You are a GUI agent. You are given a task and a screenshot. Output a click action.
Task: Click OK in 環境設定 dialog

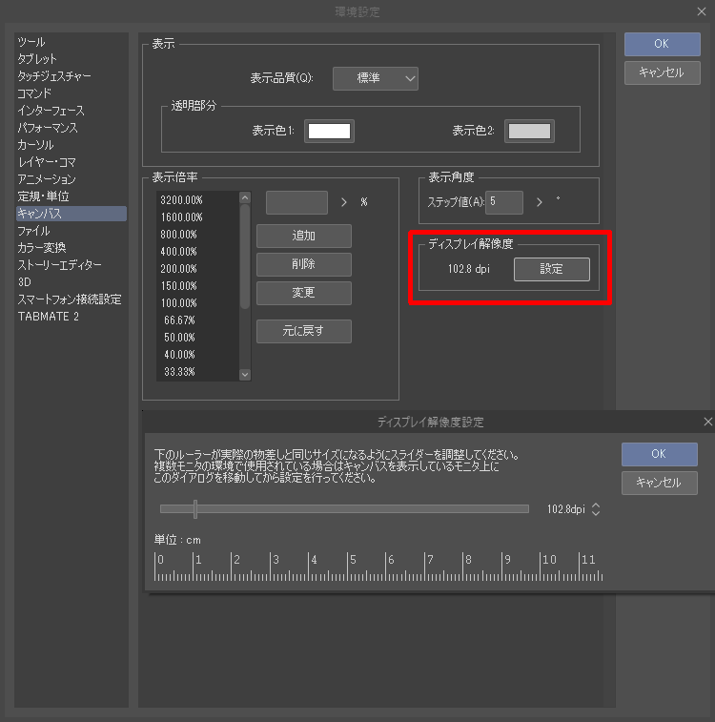(663, 44)
